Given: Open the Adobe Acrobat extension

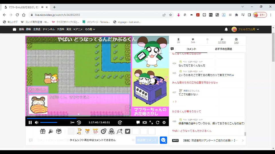Looking at the screenshot, I should pyautogui.click(x=198, y=15).
